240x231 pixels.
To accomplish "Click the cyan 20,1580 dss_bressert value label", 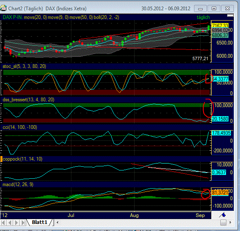I will 220,119.
